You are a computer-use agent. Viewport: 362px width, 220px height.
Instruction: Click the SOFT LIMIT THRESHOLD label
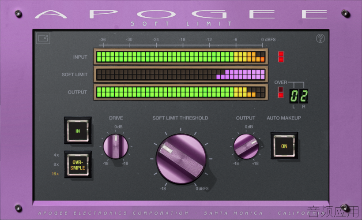coord(180,118)
